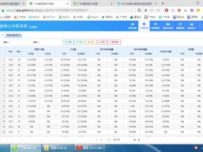Collapse tabs with the double-left arrow
This screenshot has width=203, height=152.
(x=3, y=35)
